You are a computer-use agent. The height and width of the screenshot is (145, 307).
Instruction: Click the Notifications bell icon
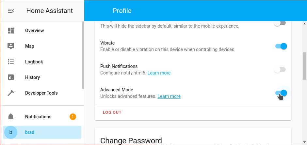(x=11, y=117)
